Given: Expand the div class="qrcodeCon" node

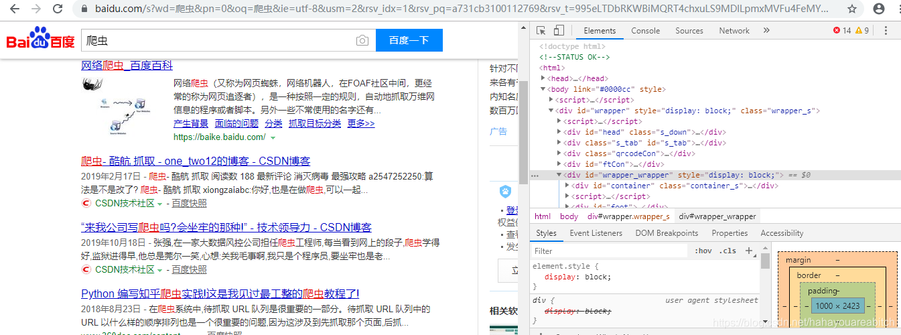Looking at the screenshot, I should point(559,153).
